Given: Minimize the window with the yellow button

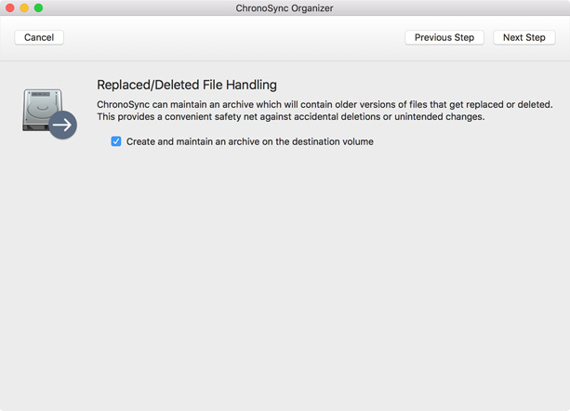Looking at the screenshot, I should pyautogui.click(x=24, y=7).
